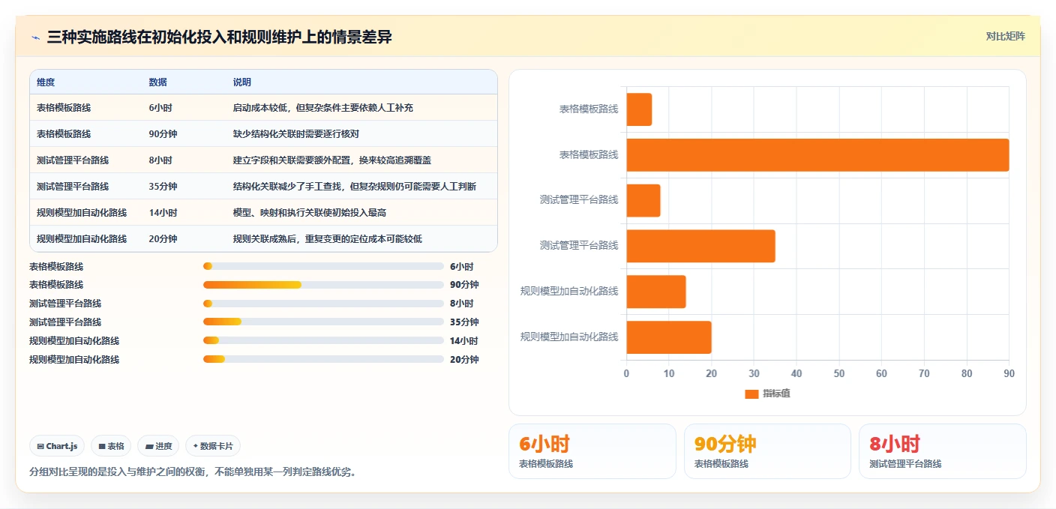Select the 说明 column header
Viewport: 1056px width, 509px height.
click(242, 82)
